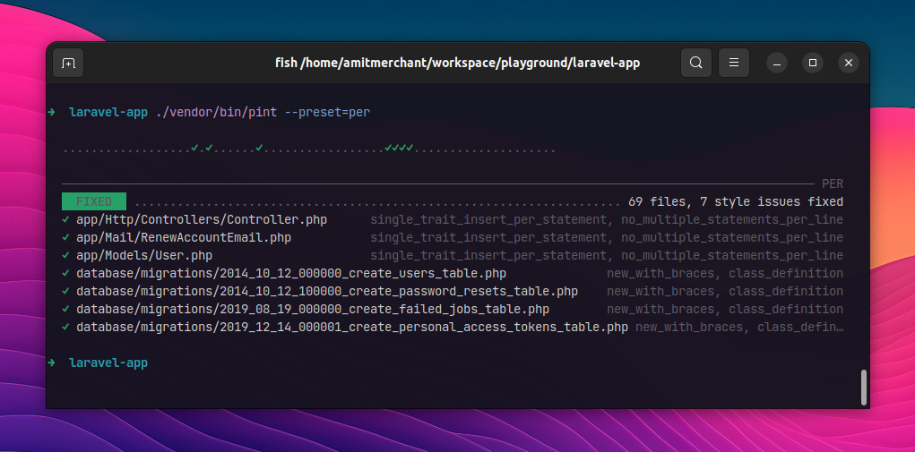Viewport: 915px width, 452px height.
Task: Click the rules beside create_password_resets_table.php
Action: (725, 291)
